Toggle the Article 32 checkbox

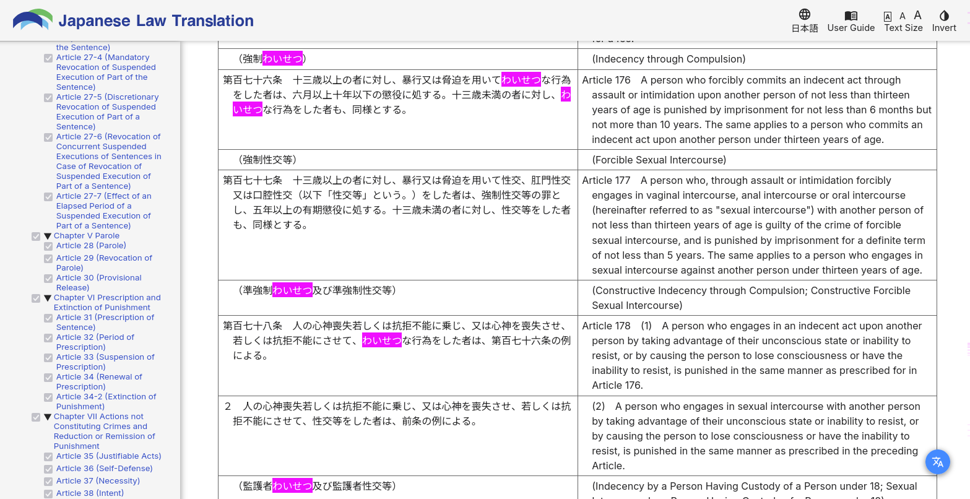coord(48,338)
